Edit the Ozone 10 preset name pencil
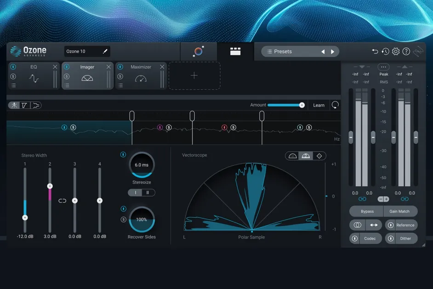The image size is (433, 289). pyautogui.click(x=105, y=51)
